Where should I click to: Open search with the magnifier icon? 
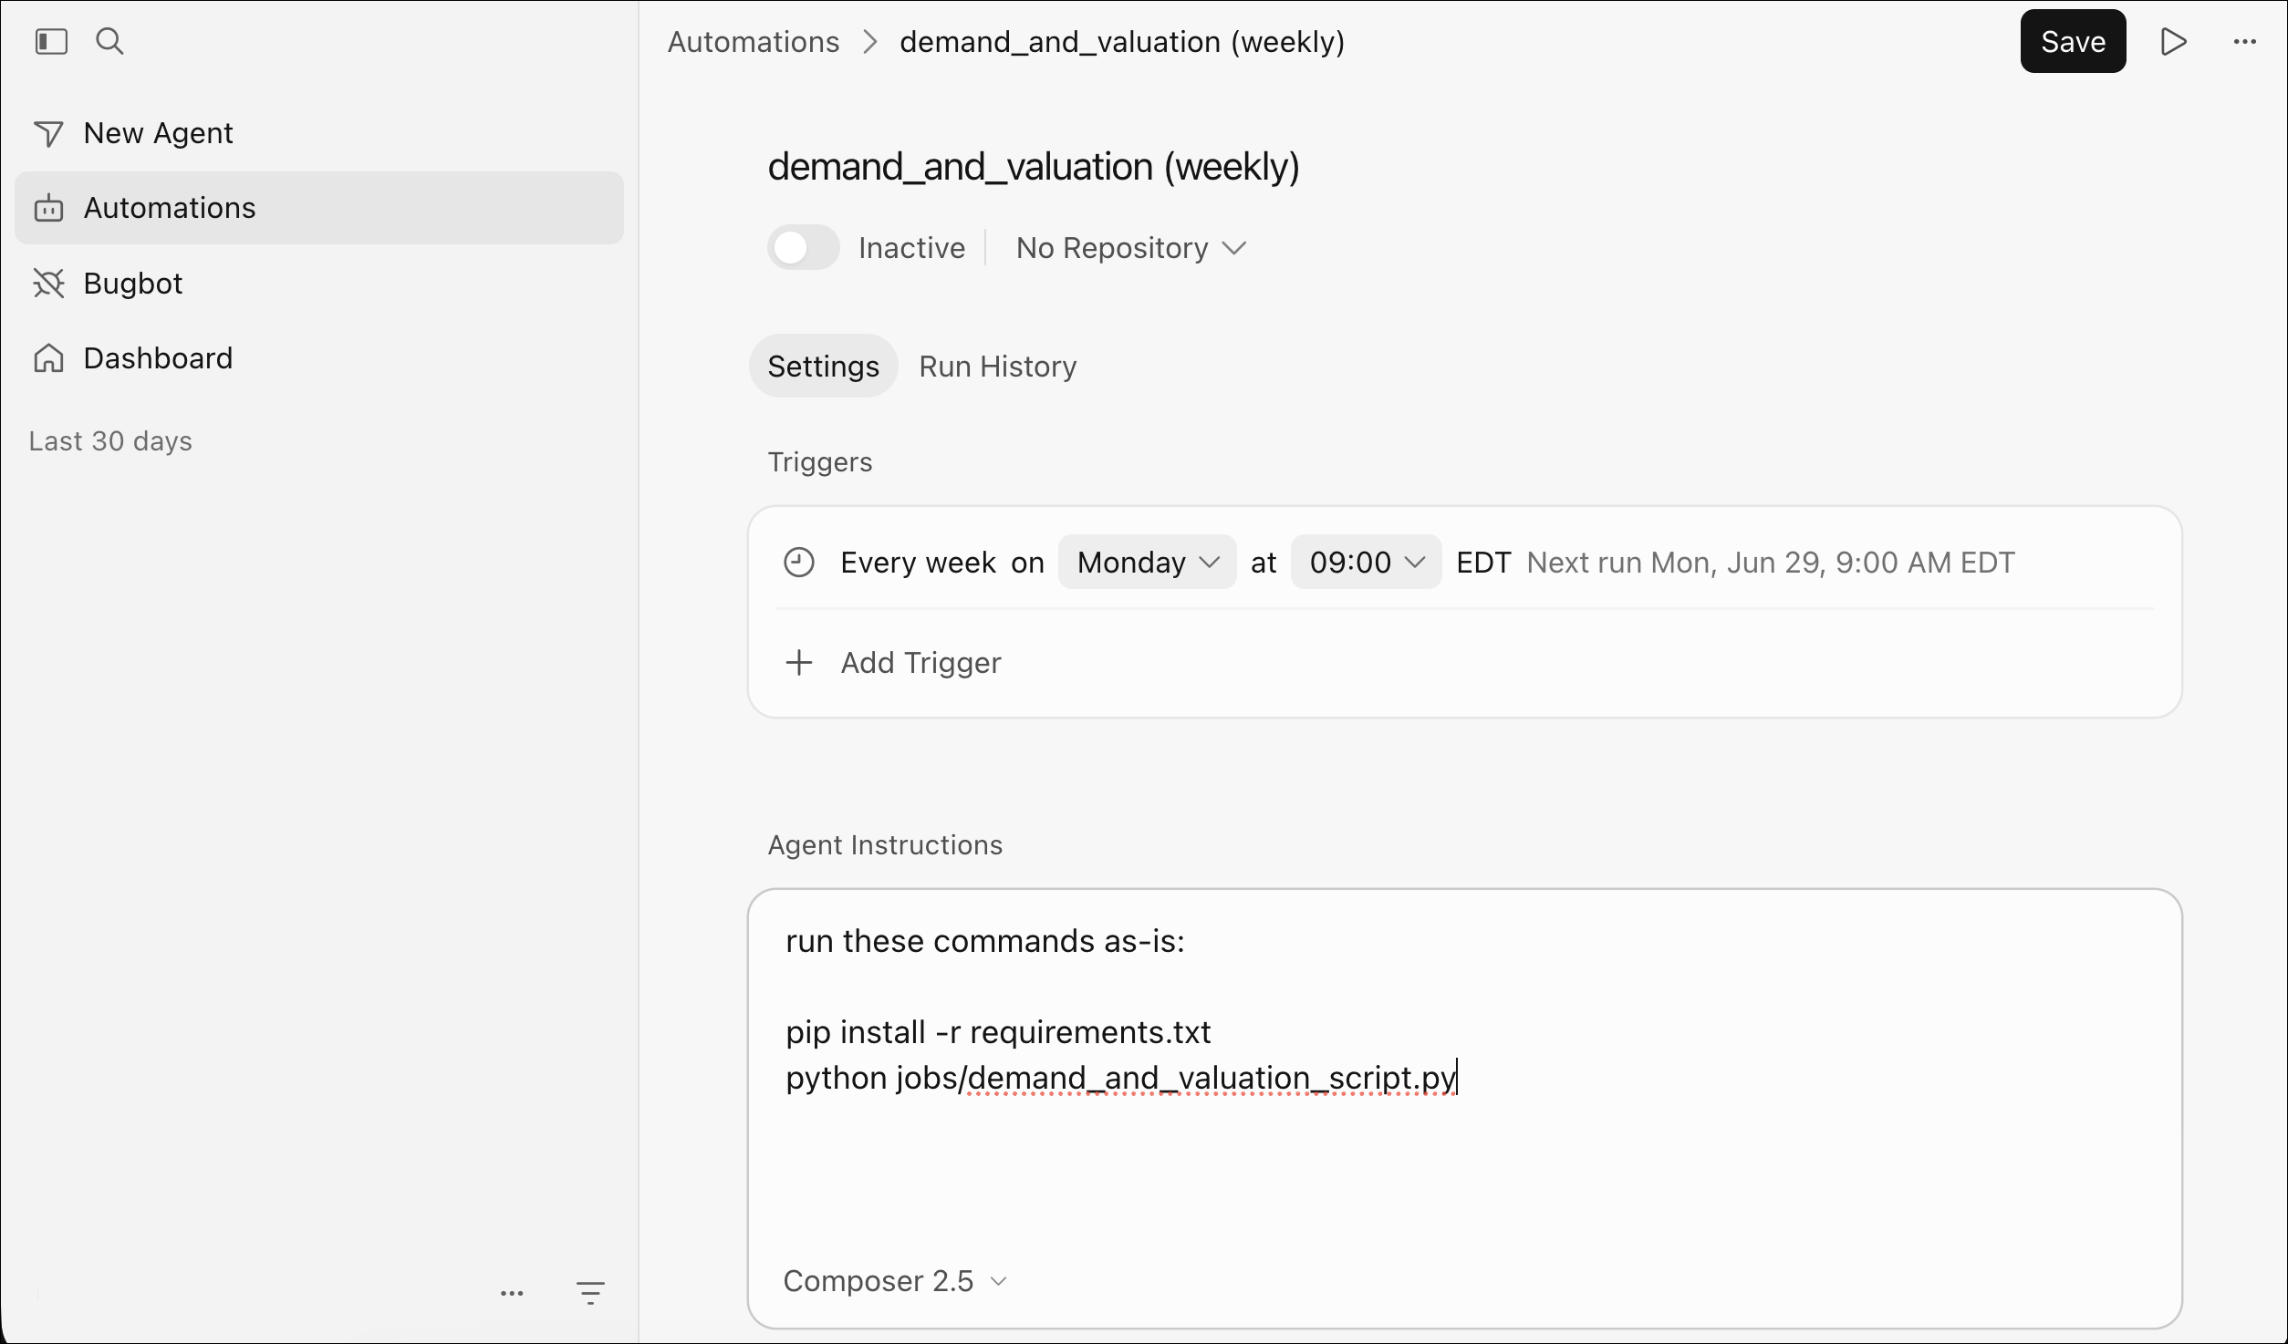(109, 41)
